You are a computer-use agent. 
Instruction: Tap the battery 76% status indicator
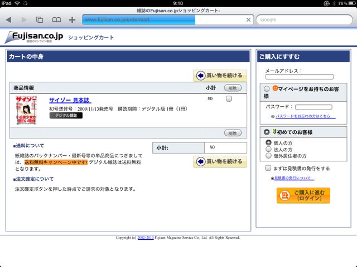pyautogui.click(x=347, y=3)
